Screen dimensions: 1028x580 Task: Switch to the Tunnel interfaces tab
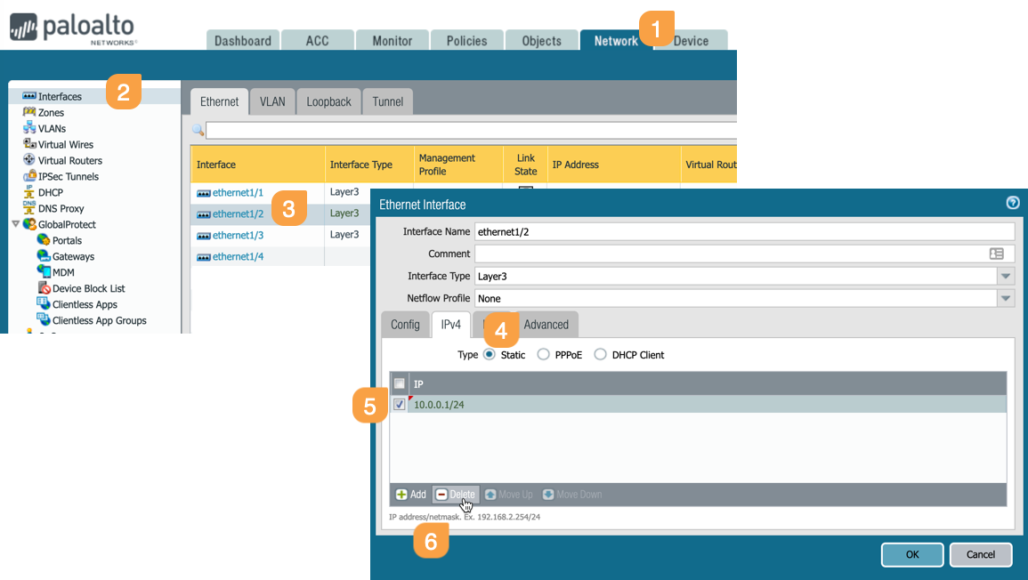click(387, 101)
